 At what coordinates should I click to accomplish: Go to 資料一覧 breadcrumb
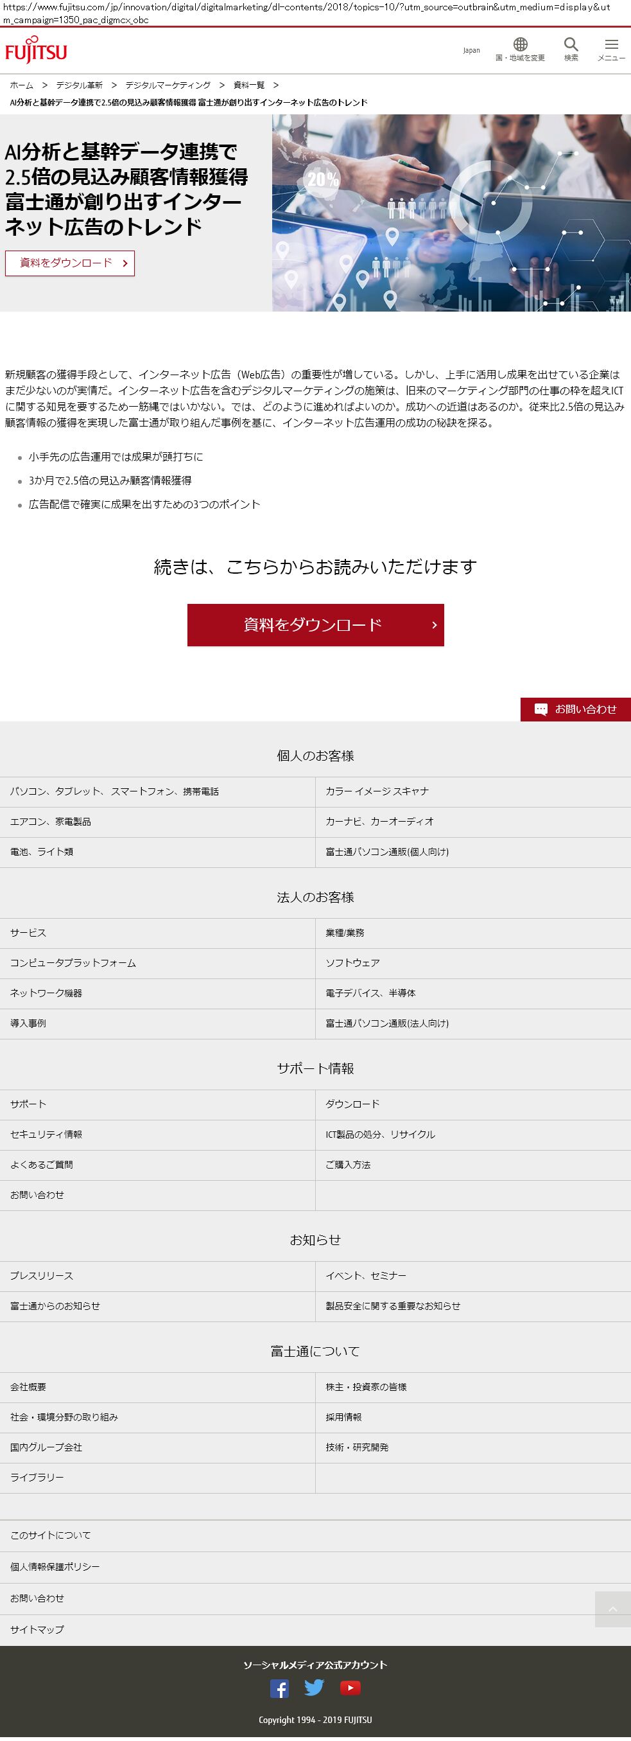249,85
